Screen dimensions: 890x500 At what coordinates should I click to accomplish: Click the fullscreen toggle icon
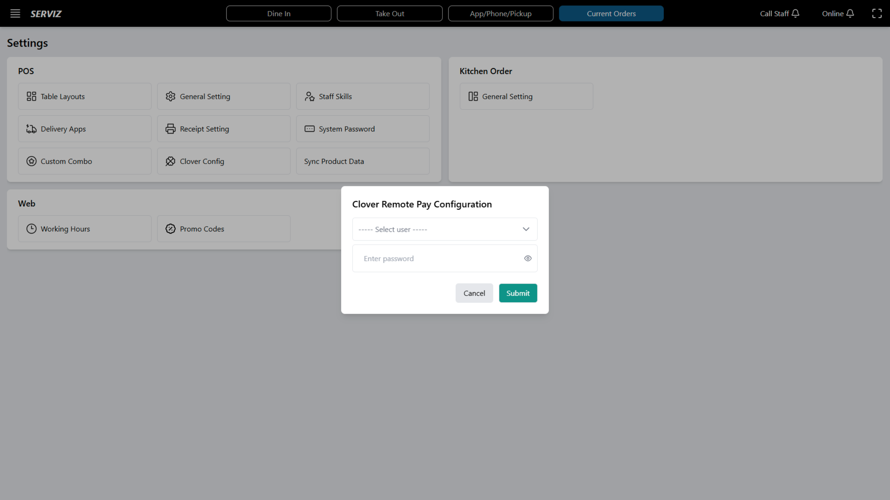[x=877, y=13]
